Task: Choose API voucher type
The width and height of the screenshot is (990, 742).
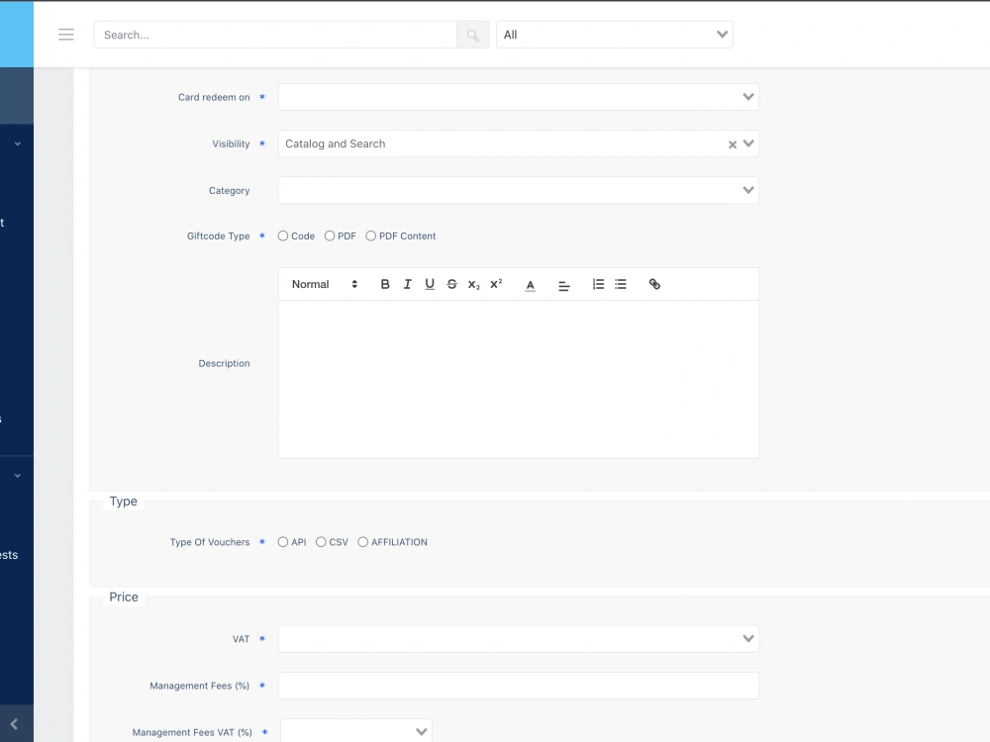Action: click(283, 542)
